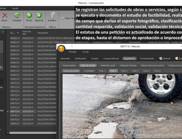Click 'SOLICITAN TOMAR' description of 00873/14

point(47,95)
